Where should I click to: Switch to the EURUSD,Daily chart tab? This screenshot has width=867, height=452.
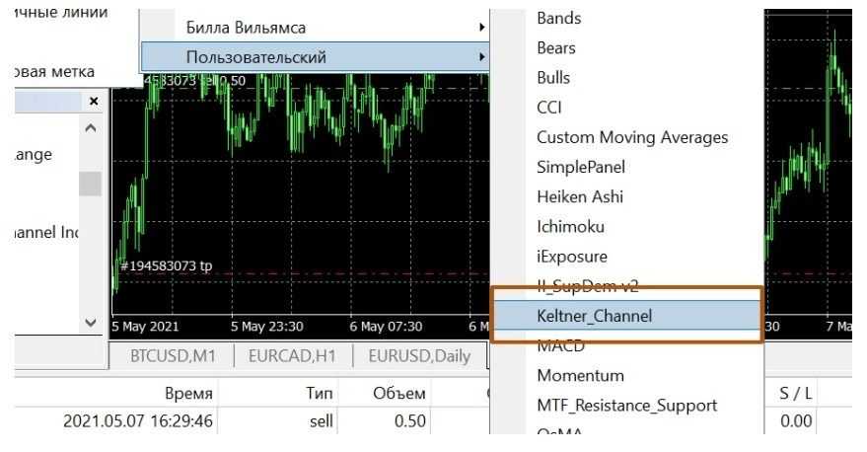(x=419, y=356)
